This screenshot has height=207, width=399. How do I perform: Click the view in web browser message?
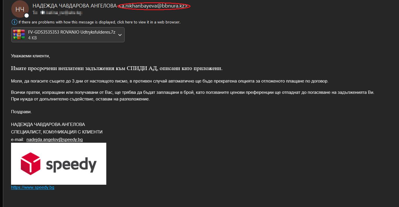pos(99,22)
